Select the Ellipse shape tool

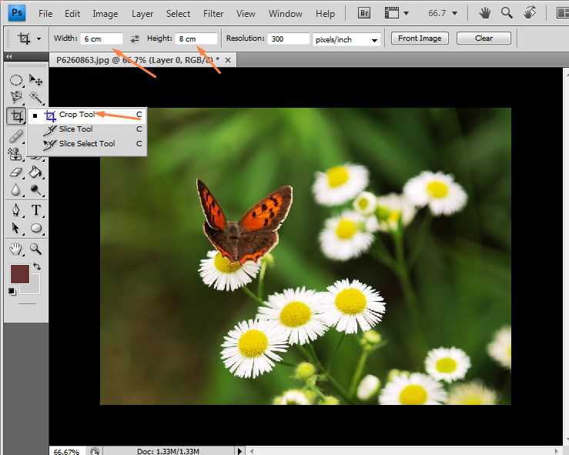pos(36,228)
